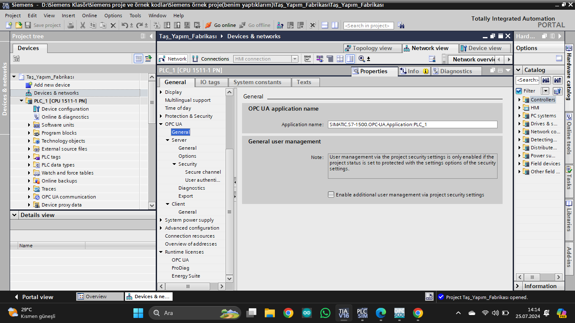Click the Search in project field

coord(368,26)
